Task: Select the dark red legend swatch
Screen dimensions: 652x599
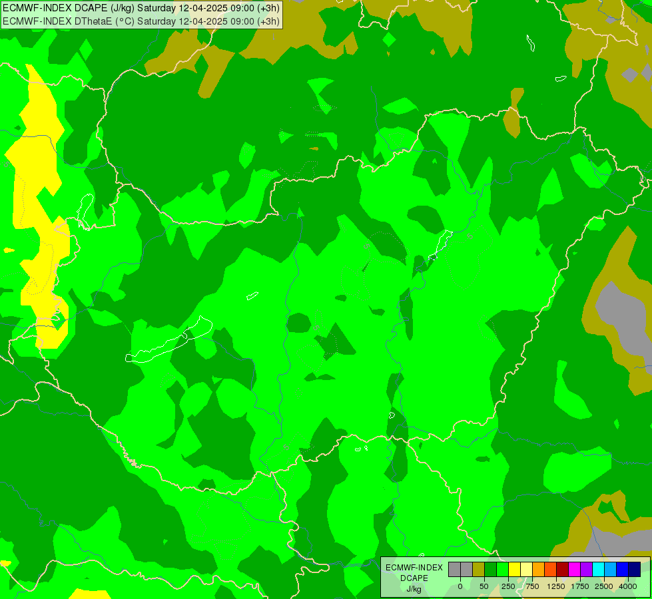Action: [x=562, y=570]
